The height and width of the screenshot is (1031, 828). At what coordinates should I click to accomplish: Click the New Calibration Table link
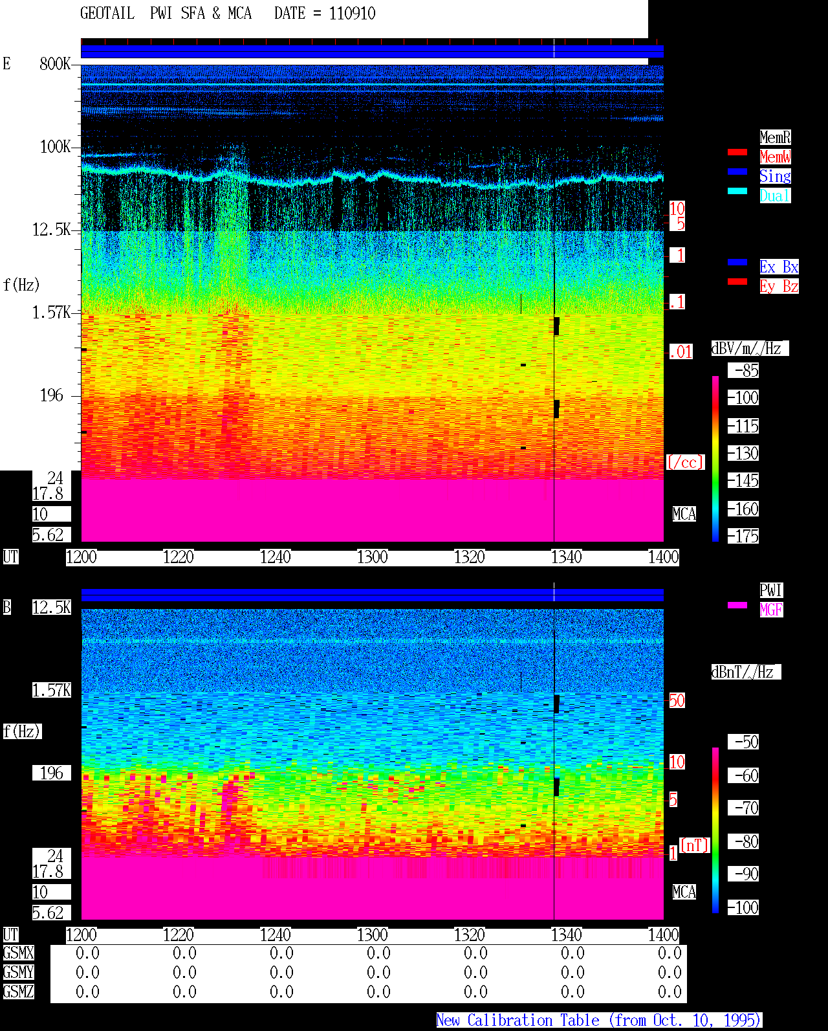[x=599, y=1021]
